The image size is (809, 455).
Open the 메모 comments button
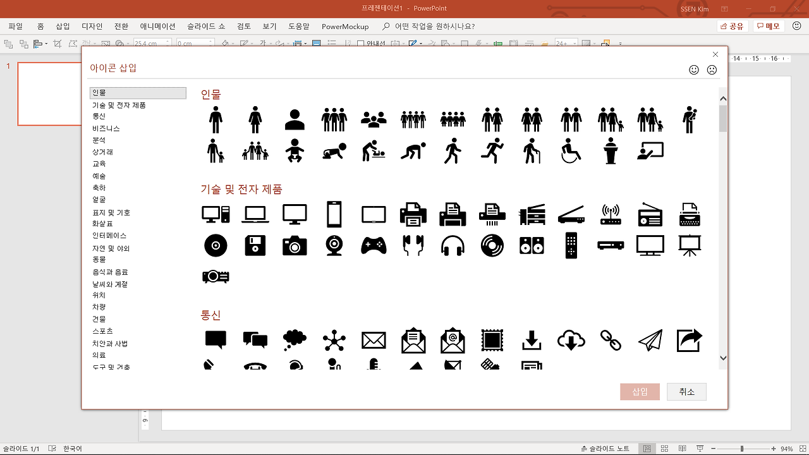click(x=769, y=27)
